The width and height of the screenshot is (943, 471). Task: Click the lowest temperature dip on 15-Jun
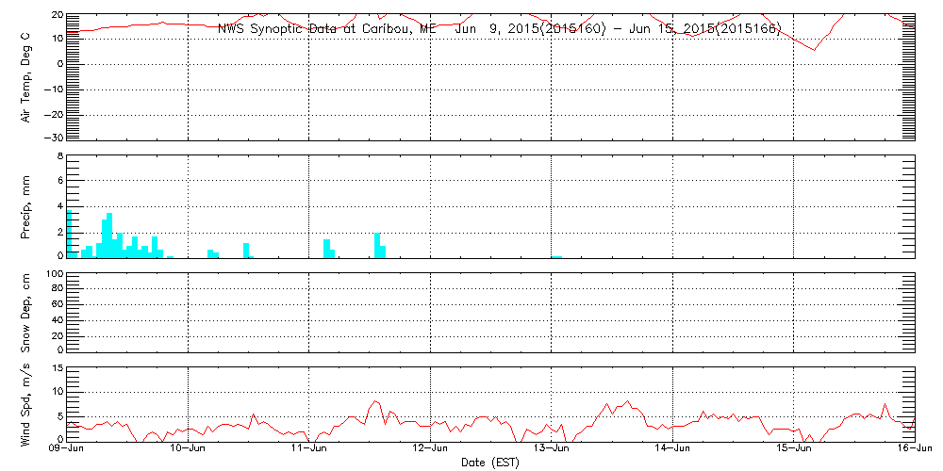(816, 50)
